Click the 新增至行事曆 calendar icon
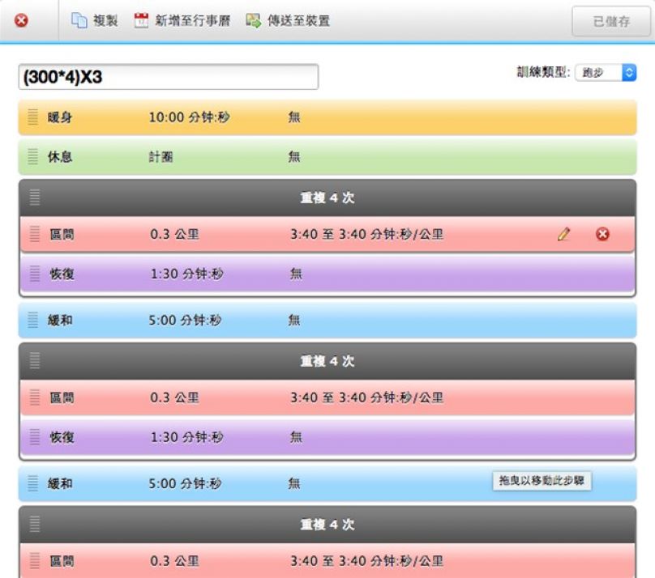 click(142, 21)
